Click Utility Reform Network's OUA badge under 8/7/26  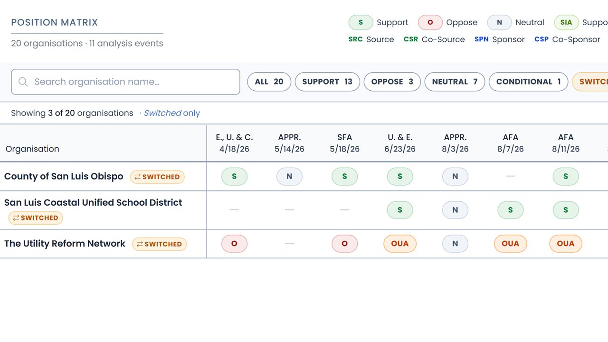[510, 244]
